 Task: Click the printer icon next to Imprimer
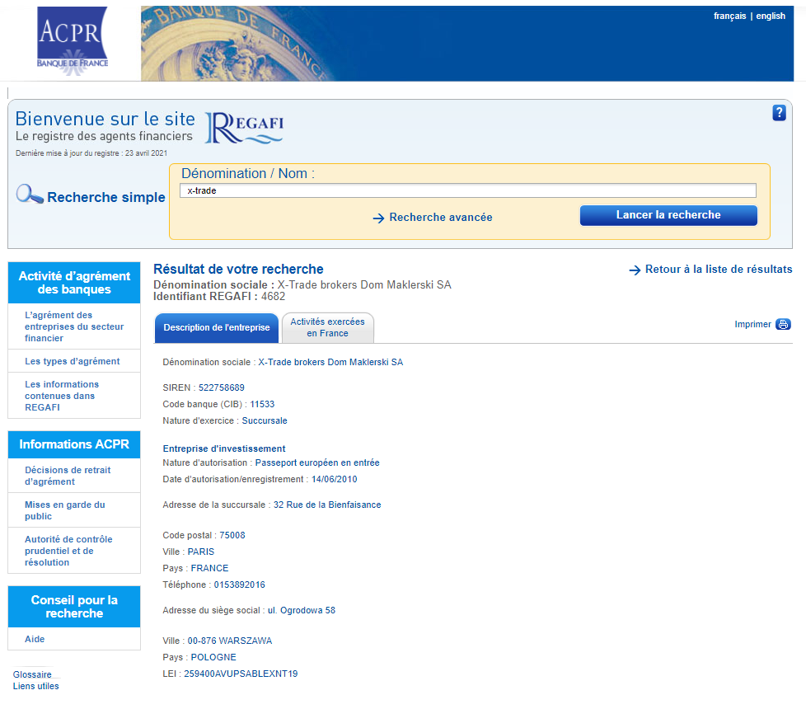[x=783, y=325]
